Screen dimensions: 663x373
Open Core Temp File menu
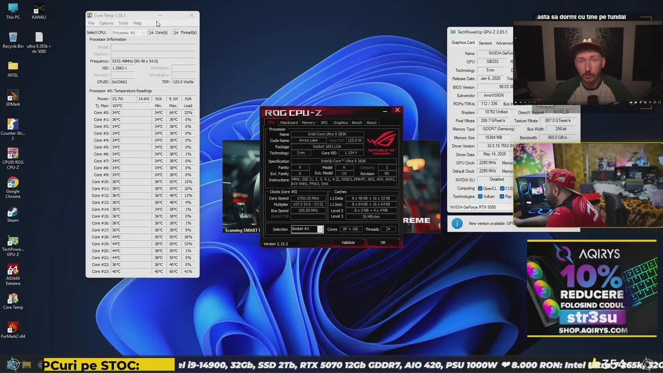[x=91, y=23]
